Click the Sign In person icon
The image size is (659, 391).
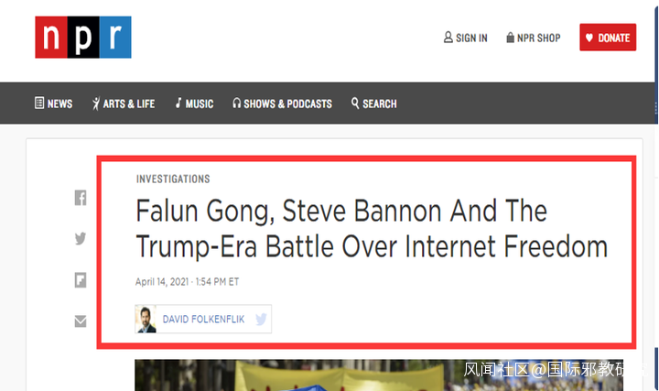pos(448,38)
